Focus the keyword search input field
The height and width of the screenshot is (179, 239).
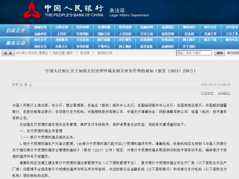[194, 53]
